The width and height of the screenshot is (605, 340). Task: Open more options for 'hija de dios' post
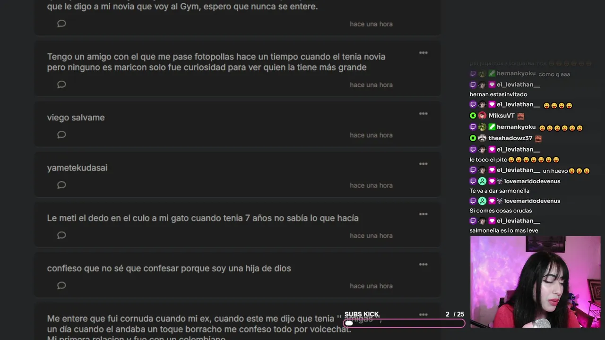(423, 264)
